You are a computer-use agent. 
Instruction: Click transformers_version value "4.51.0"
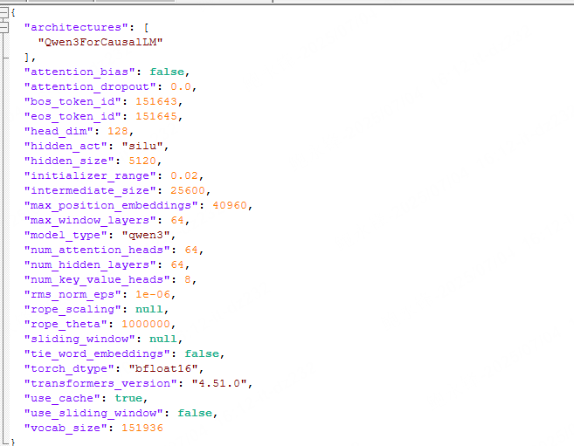(x=219, y=383)
